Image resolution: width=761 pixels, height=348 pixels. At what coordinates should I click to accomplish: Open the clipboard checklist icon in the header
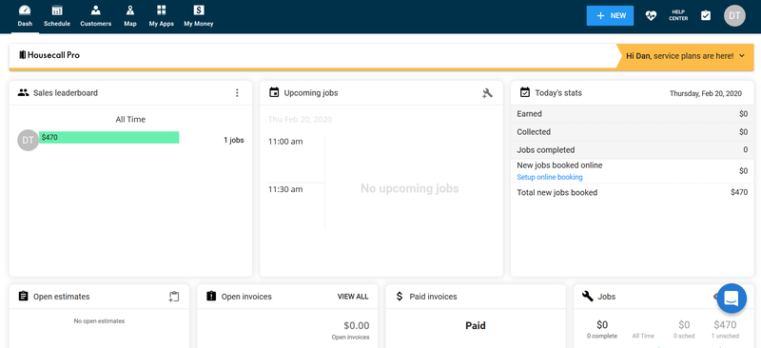[x=706, y=15]
